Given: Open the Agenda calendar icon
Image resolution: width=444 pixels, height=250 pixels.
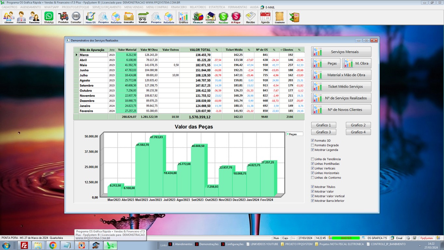Looking at the screenshot, I should coord(265,17).
